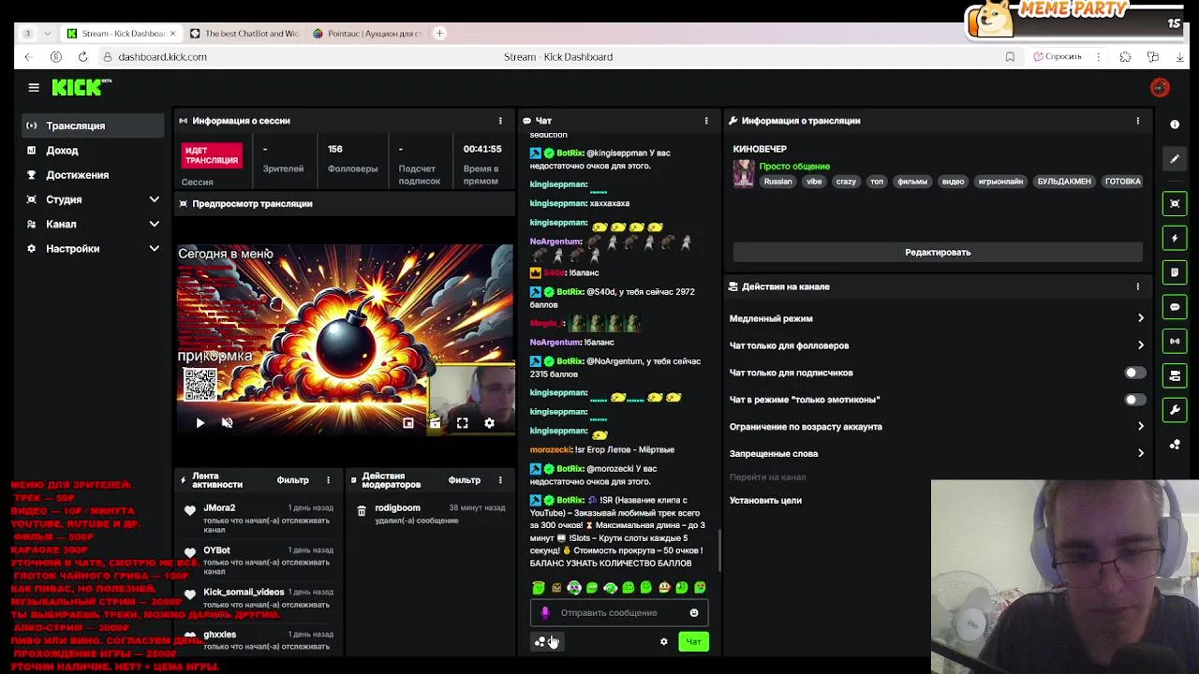Open the info icon in right sidebar

1175,125
